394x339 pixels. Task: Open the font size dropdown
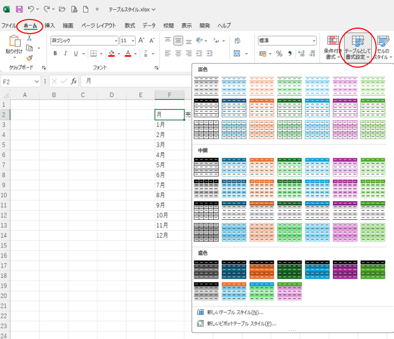pos(133,41)
